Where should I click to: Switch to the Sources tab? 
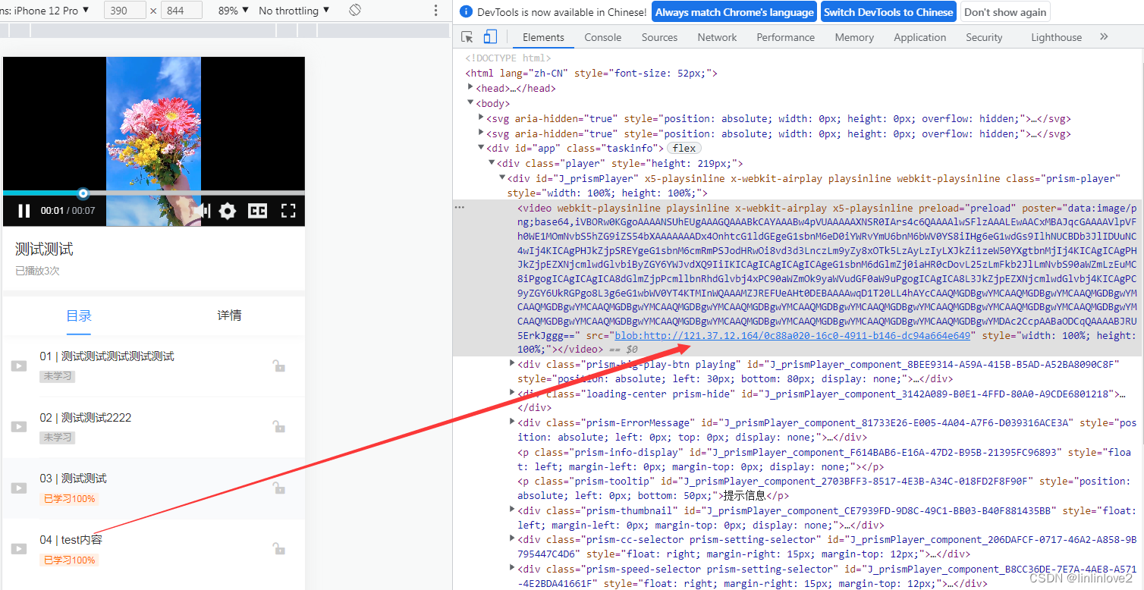659,37
